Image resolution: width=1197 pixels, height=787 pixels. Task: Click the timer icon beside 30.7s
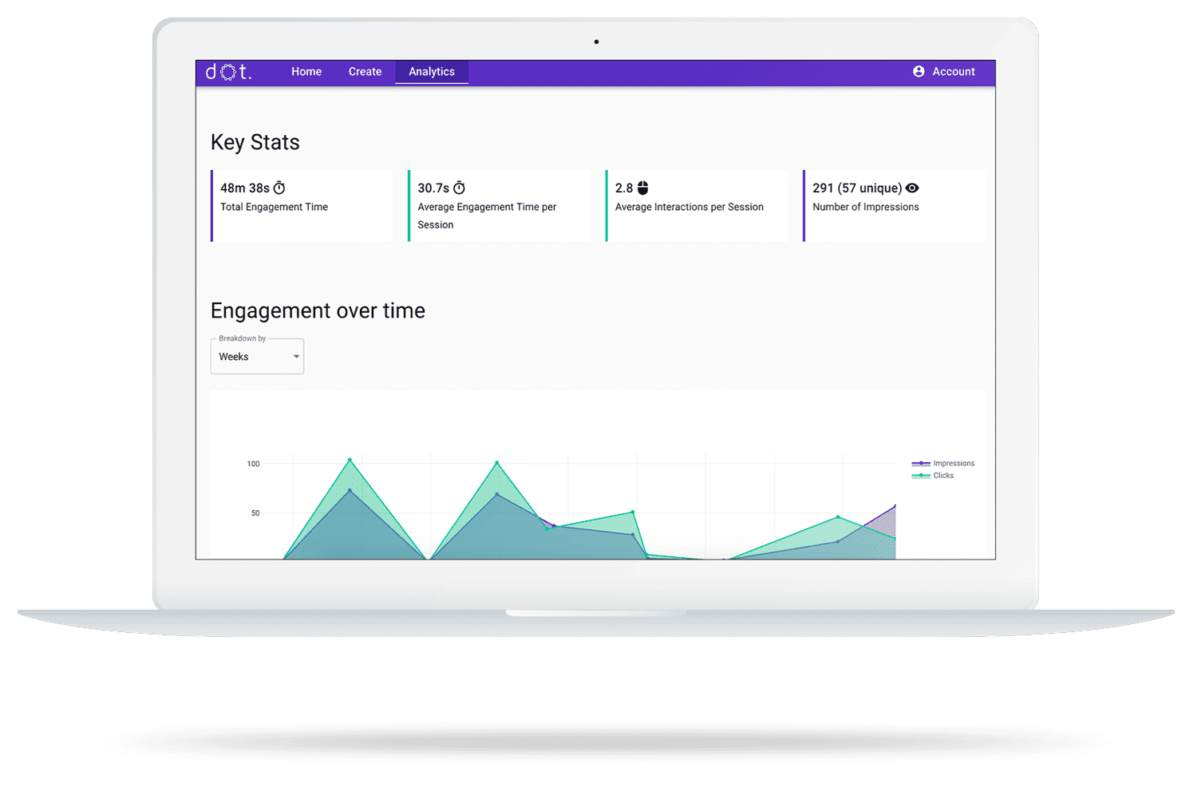tap(459, 188)
